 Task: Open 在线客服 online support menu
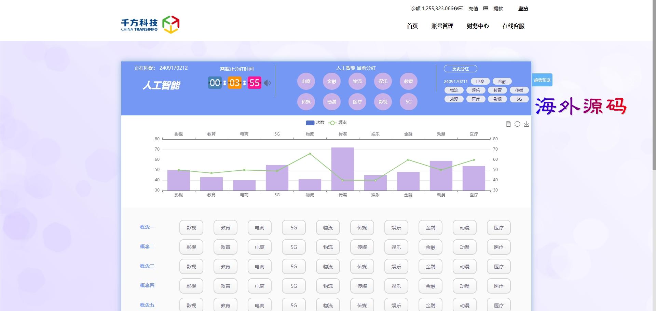pos(514,26)
